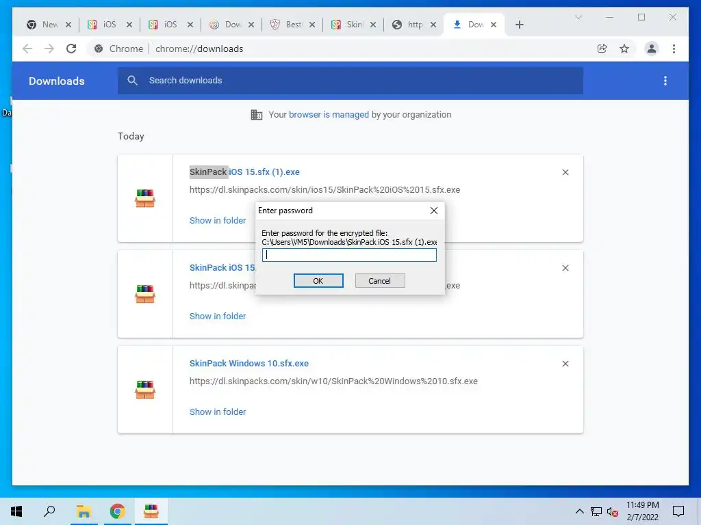701x525 pixels.
Task: Close the Skin tab
Action: [x=373, y=25]
